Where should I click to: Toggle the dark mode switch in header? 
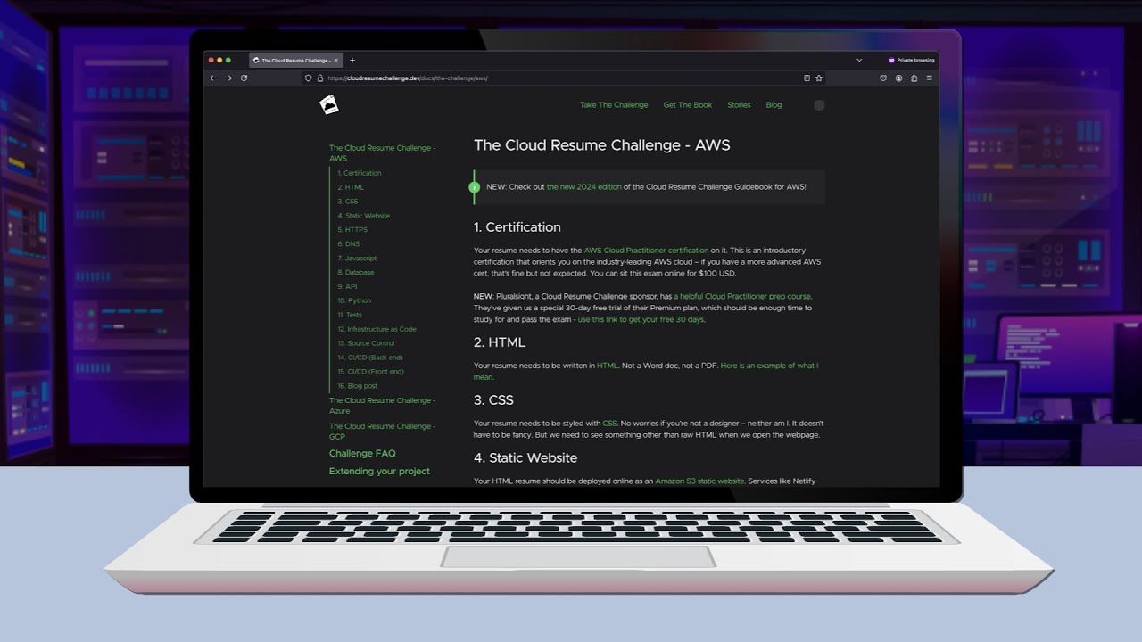819,105
